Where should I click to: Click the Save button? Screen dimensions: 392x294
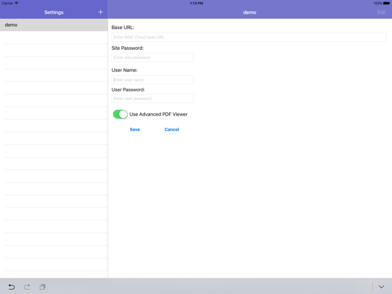click(135, 129)
